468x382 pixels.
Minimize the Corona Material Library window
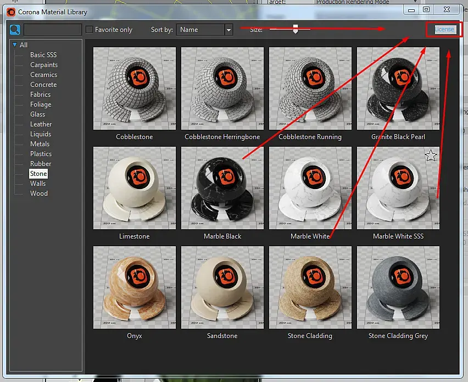pyautogui.click(x=411, y=10)
